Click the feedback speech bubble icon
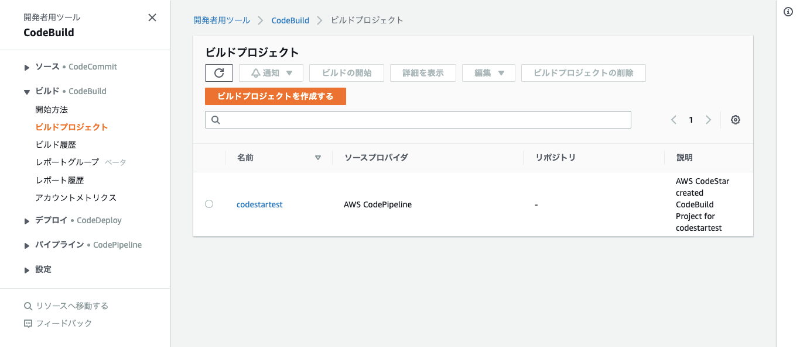Image resolution: width=800 pixels, height=347 pixels. point(28,324)
